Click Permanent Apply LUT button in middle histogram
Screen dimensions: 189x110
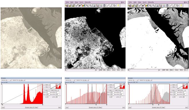point(95,107)
